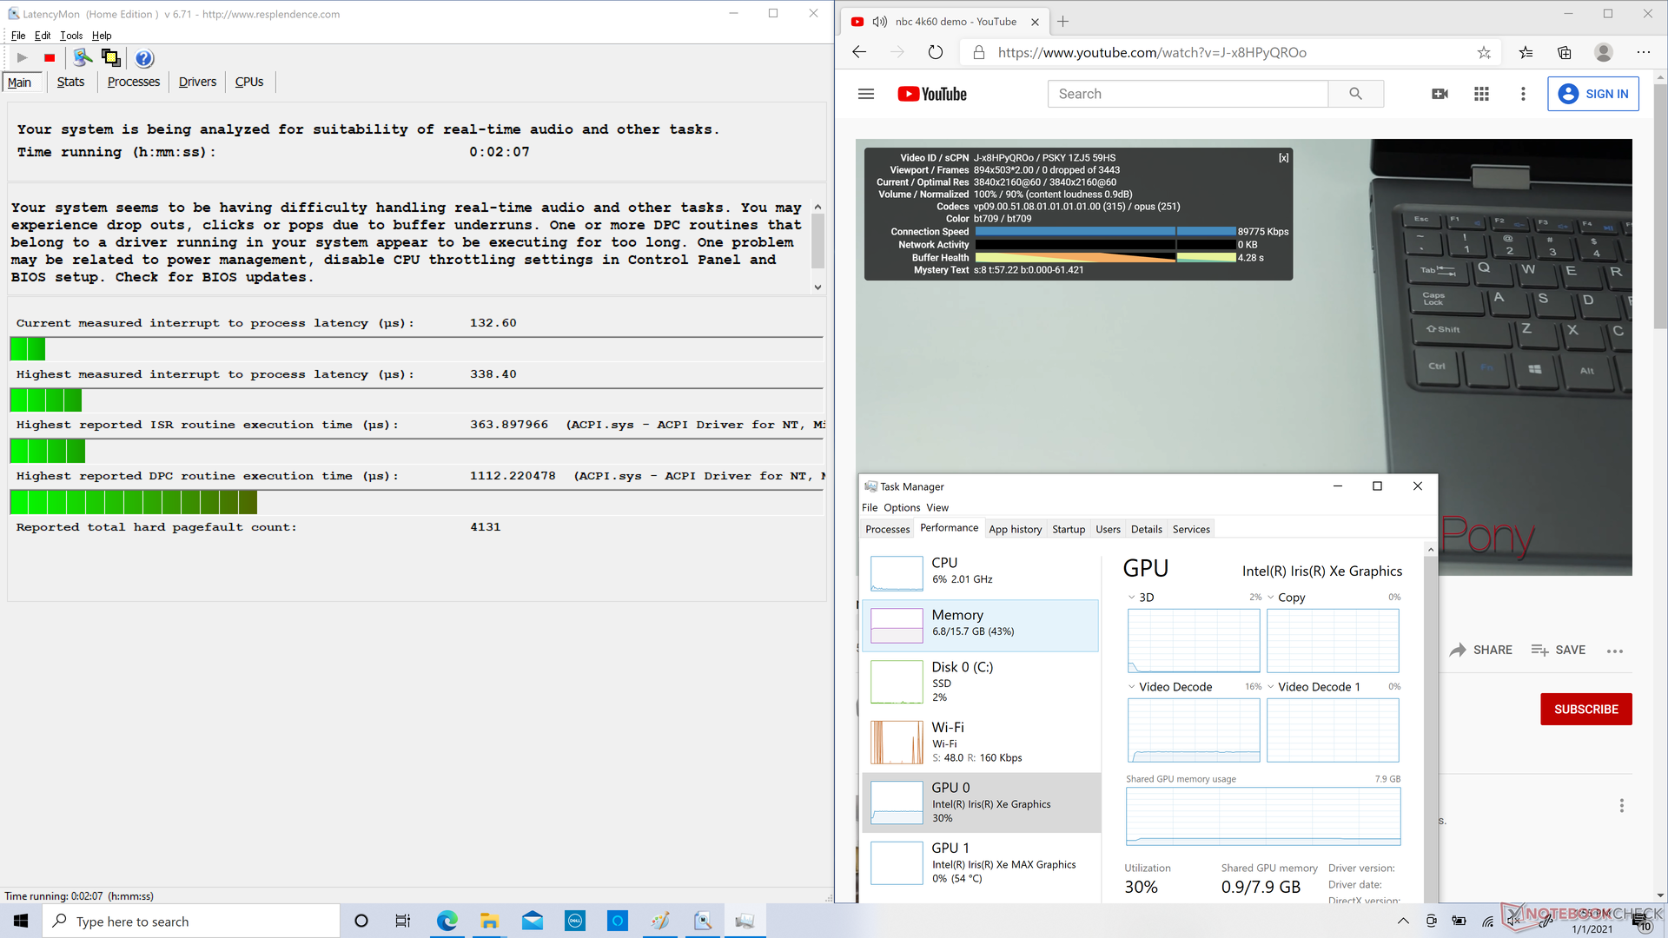
Task: Switch to the Drivers tab in LatencyMon
Action: click(197, 82)
